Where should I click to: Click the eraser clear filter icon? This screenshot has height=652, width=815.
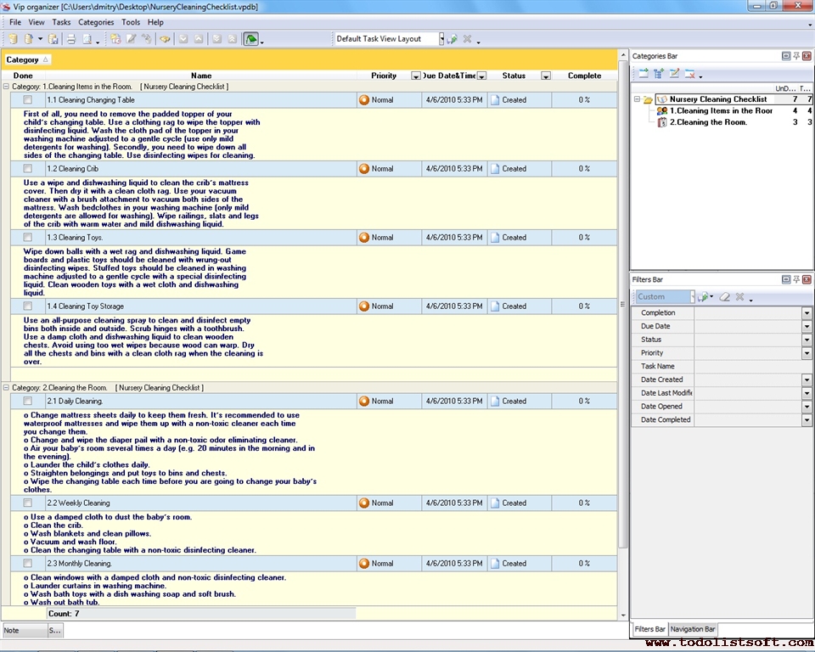pyautogui.click(x=726, y=297)
